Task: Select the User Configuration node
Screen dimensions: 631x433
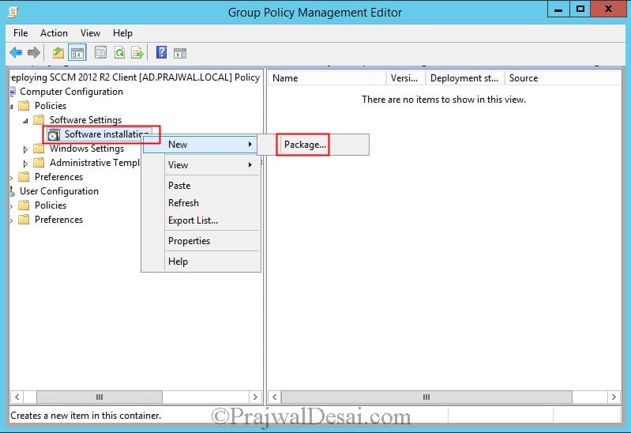Action: 58,191
